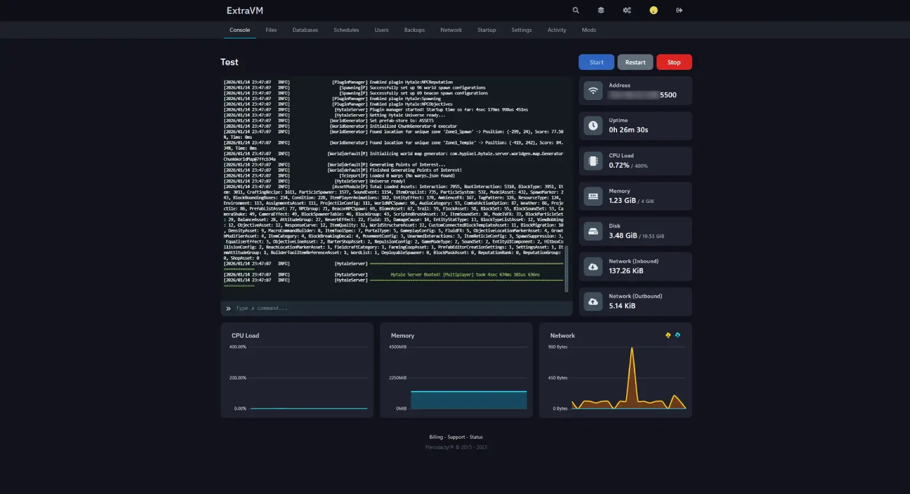Click the blue outbound cloud icon in Network graph

tap(677, 335)
